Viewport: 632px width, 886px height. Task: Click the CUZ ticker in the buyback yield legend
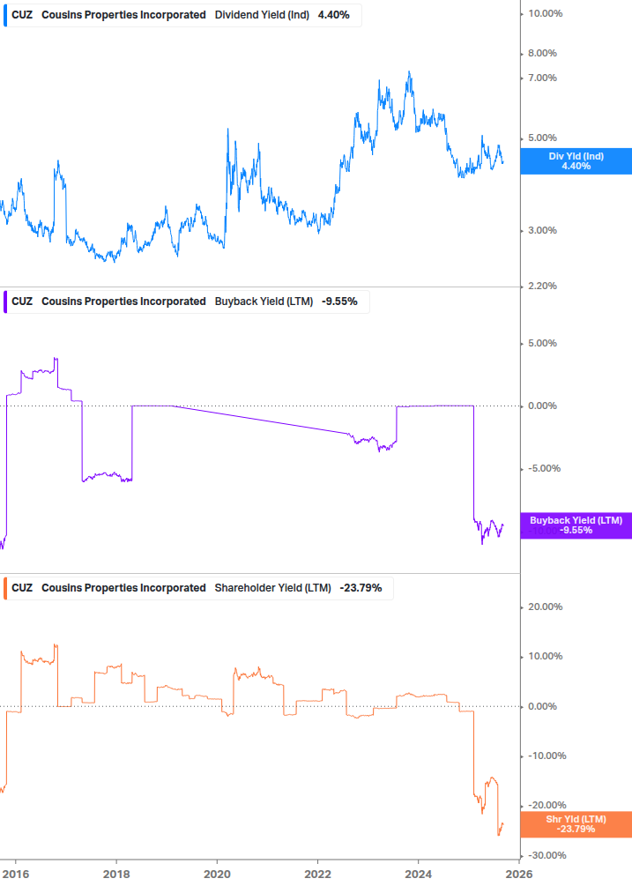coord(22,302)
